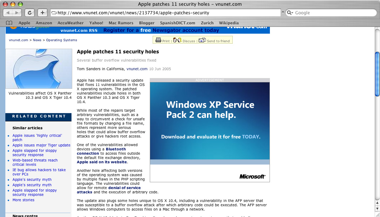Screen dimensions: 380x217
Task: Open the Amazon bookmark
Action: point(44,23)
